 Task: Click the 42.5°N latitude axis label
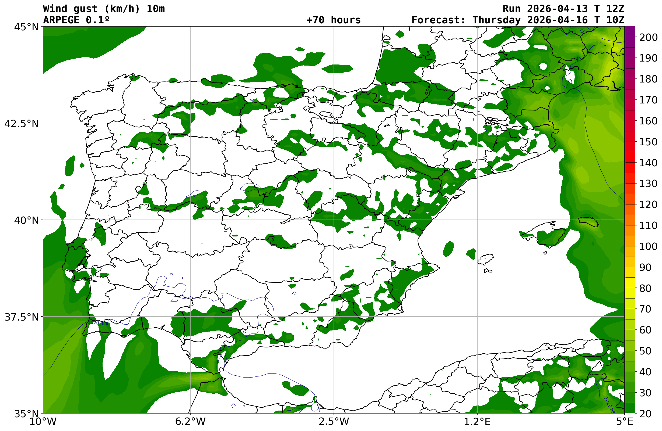tap(22, 124)
